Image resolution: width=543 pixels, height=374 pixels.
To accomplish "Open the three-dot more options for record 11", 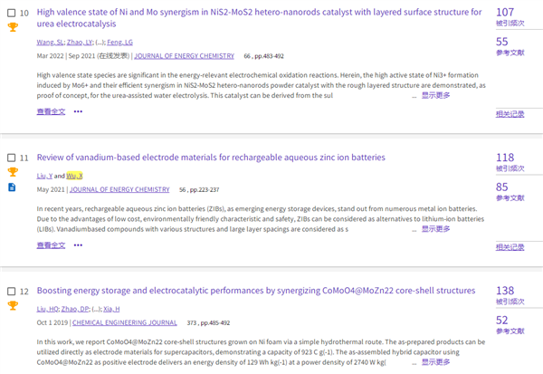I will click(x=78, y=245).
